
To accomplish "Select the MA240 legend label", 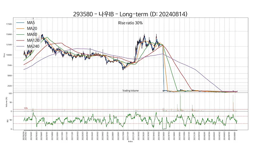I will tap(33, 46).
